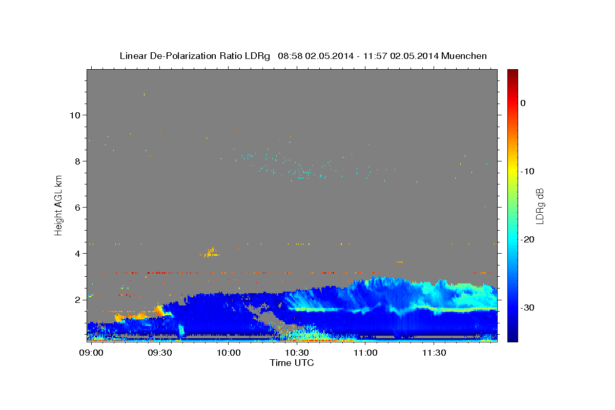Click the '10:30' time axis label
The width and height of the screenshot is (615, 410).
pos(297,353)
